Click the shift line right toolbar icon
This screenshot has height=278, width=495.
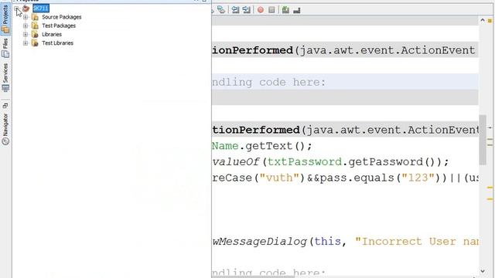click(246, 10)
